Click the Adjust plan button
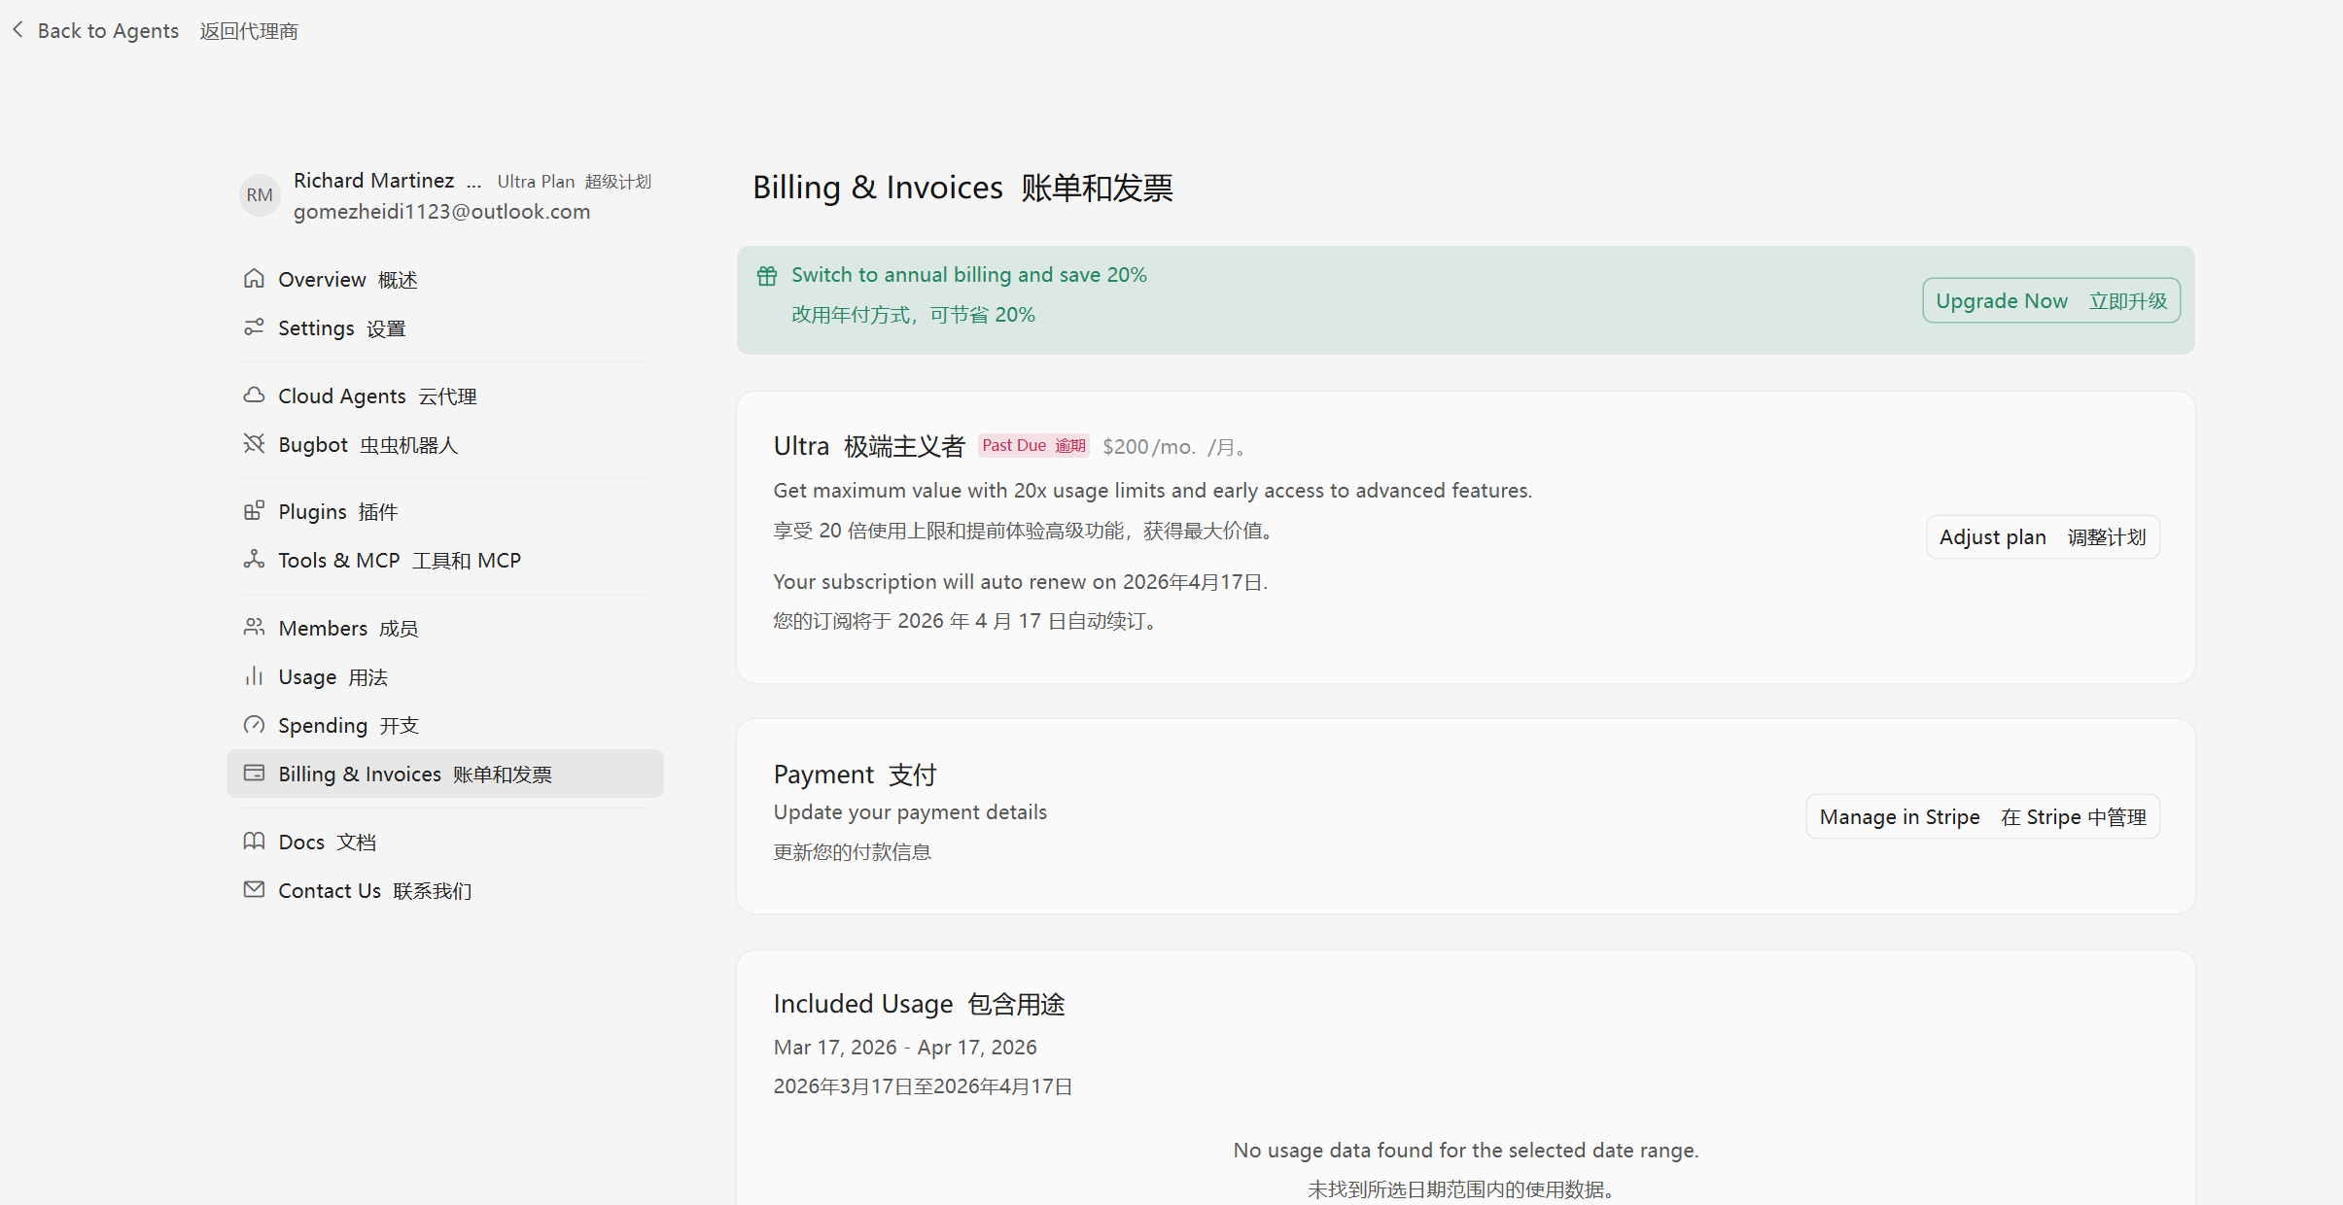Image resolution: width=2343 pixels, height=1205 pixels. point(2043,537)
